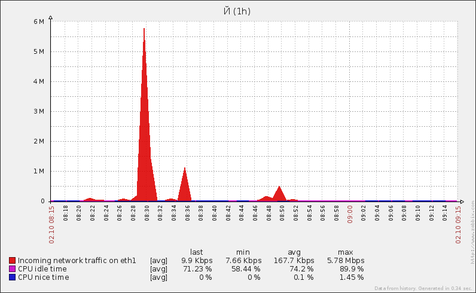Click the min value '7.66 Kbps'
The width and height of the screenshot is (476, 293).
(243, 261)
